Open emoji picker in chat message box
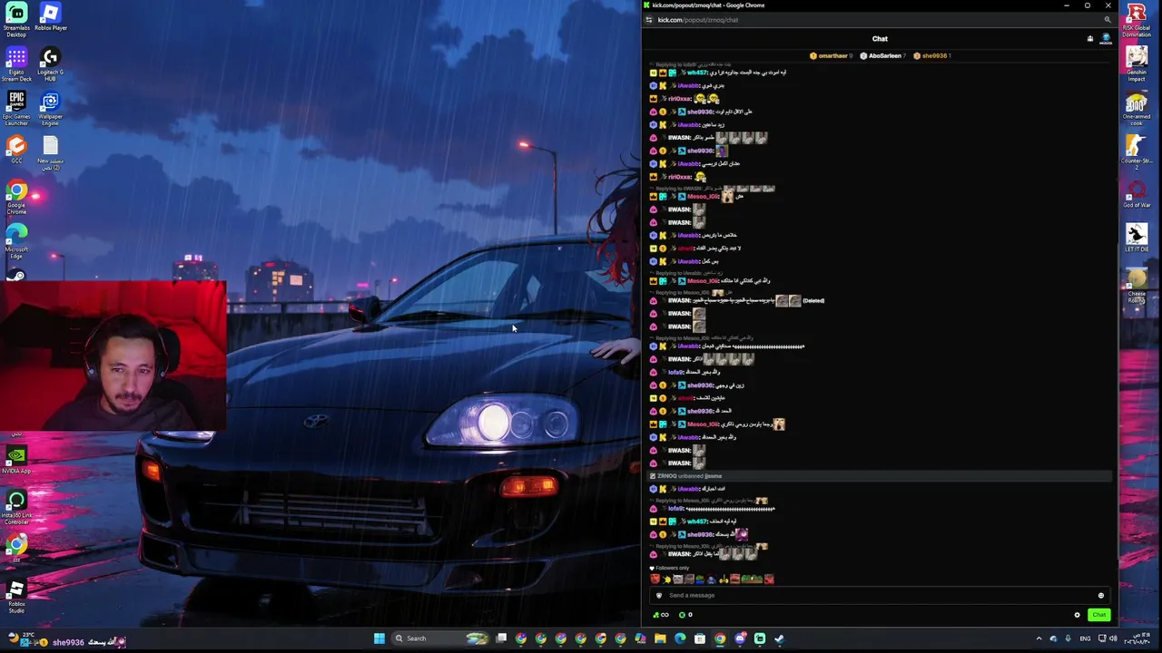The height and width of the screenshot is (653, 1162). pyautogui.click(x=1101, y=596)
